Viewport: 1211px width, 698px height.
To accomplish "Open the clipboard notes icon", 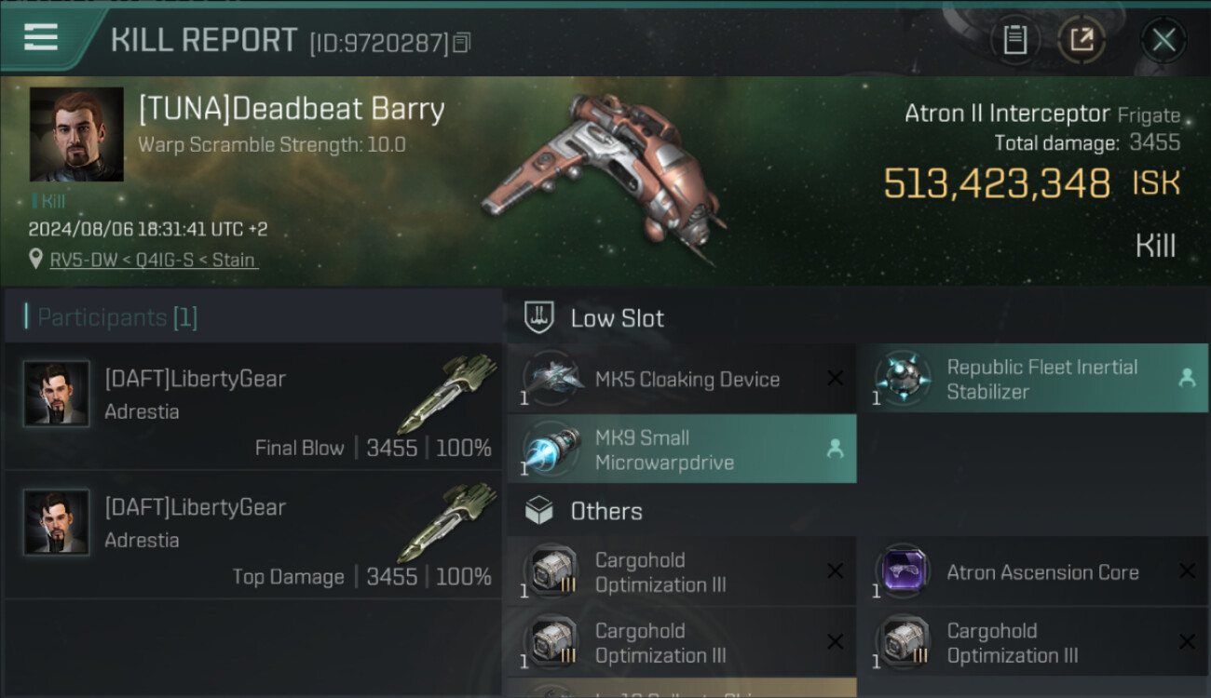I will [x=1014, y=40].
